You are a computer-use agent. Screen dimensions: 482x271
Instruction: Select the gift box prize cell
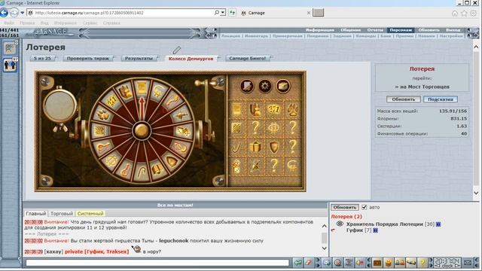[x=255, y=147]
